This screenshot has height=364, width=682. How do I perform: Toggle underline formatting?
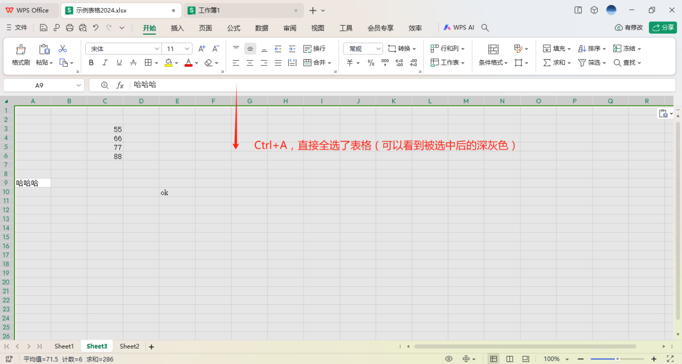coord(119,63)
